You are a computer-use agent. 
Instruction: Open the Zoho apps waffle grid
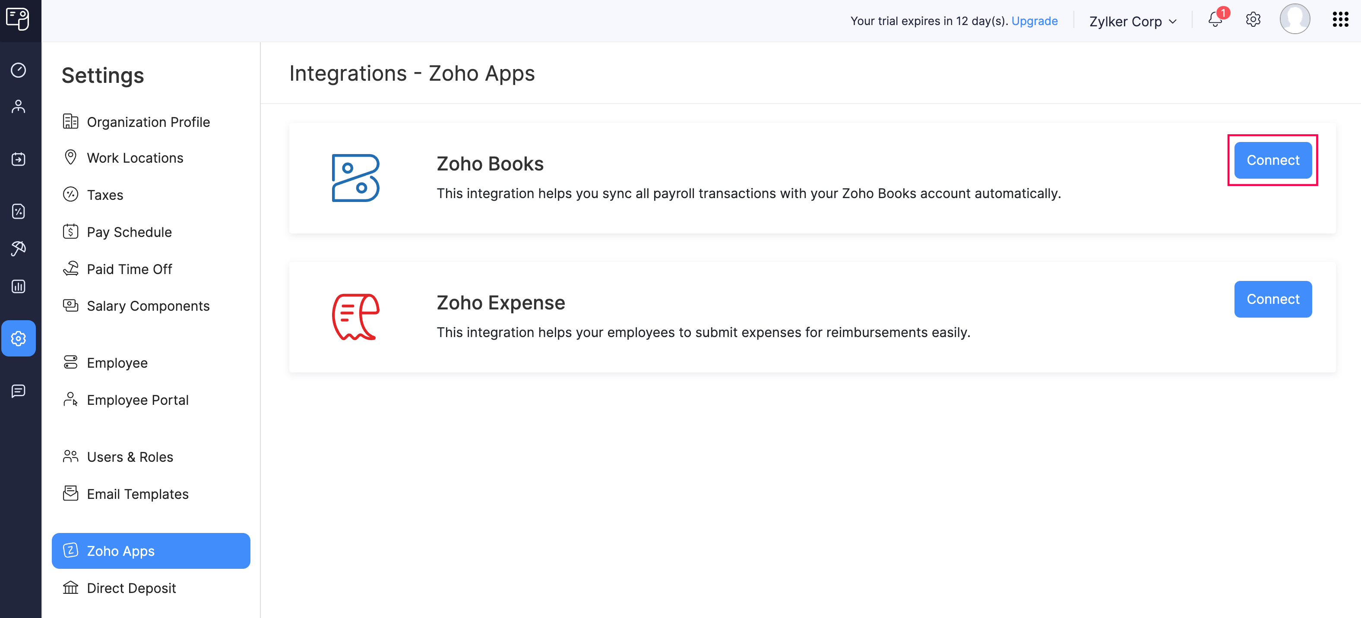tap(1341, 19)
